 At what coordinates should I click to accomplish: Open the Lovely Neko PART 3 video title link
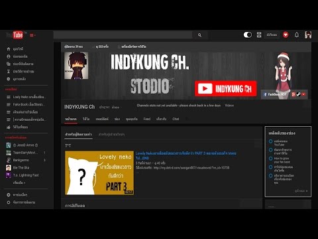pyautogui.click(x=185, y=155)
